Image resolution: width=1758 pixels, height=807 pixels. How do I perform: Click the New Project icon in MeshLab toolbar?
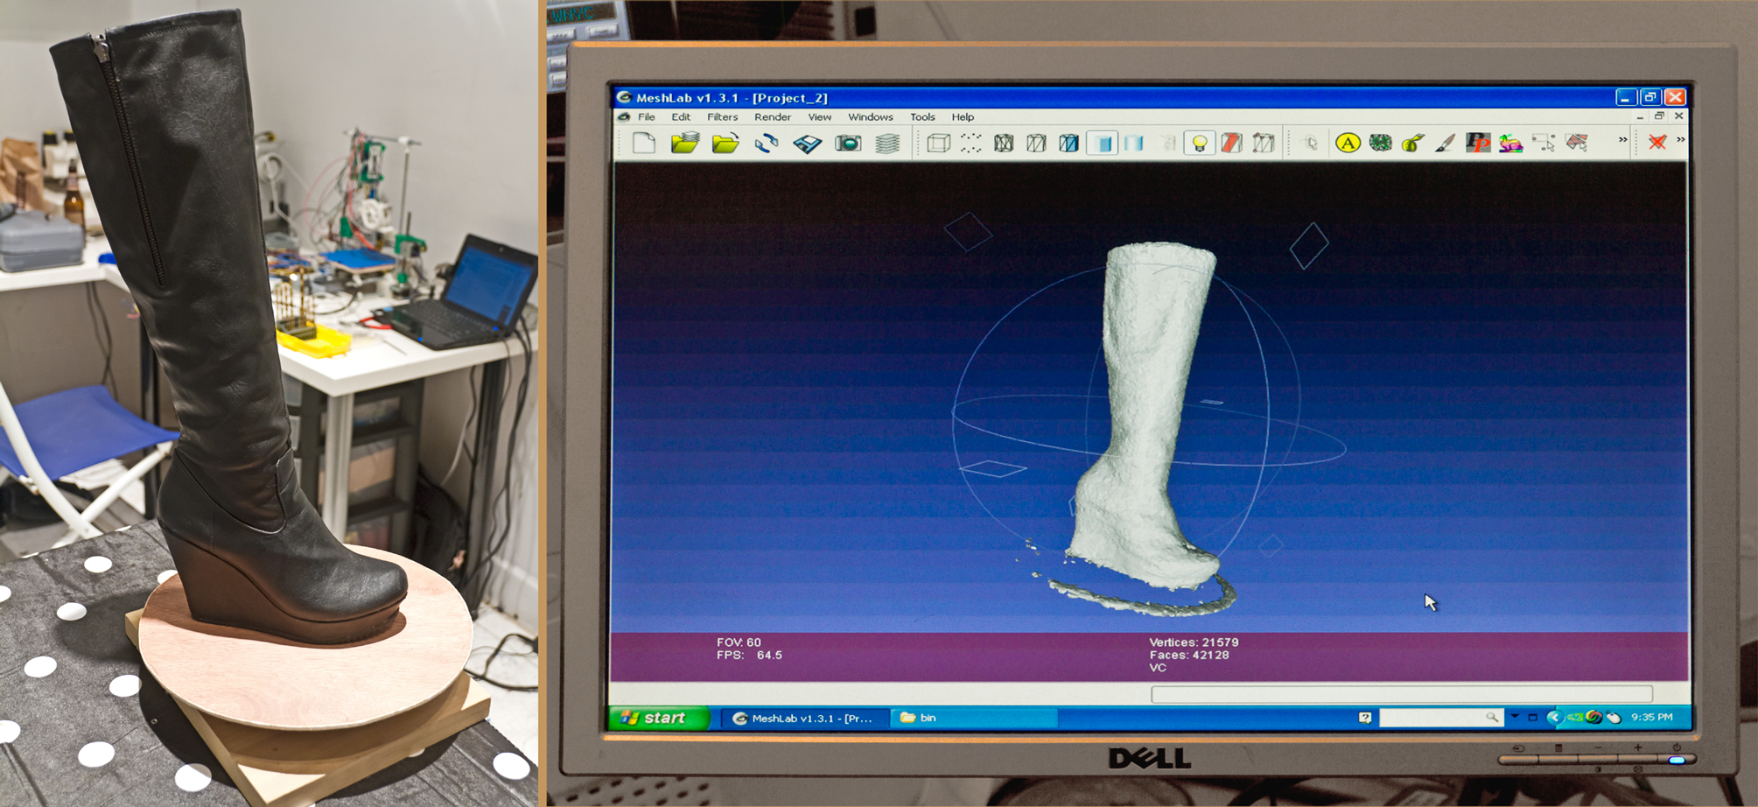point(645,143)
